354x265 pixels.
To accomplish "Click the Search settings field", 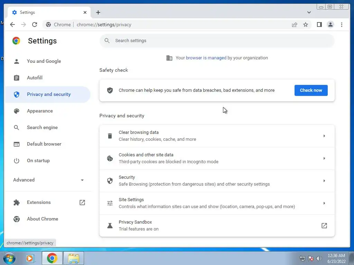I will coord(217,41).
